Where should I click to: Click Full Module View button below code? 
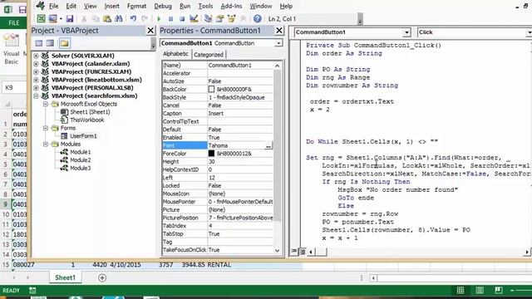(x=303, y=252)
